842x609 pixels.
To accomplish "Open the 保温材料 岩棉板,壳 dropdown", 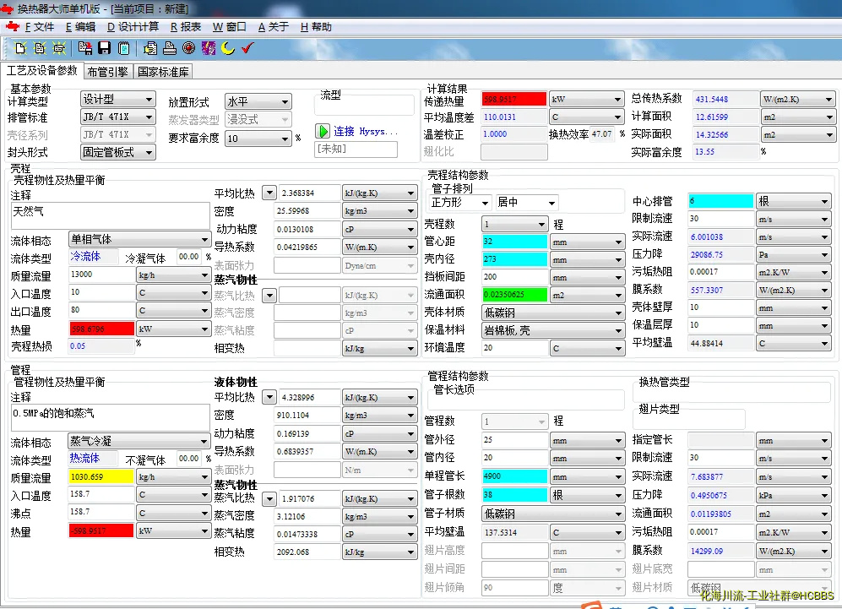I will pos(553,330).
